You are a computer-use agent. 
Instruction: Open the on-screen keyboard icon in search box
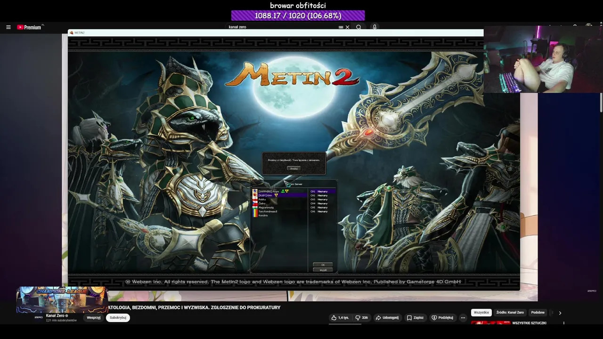click(341, 27)
